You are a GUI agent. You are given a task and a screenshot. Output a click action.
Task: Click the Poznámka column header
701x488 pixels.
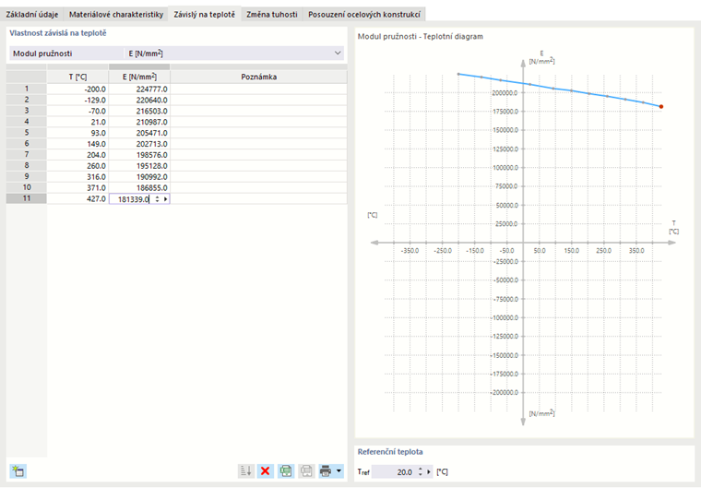click(x=258, y=77)
